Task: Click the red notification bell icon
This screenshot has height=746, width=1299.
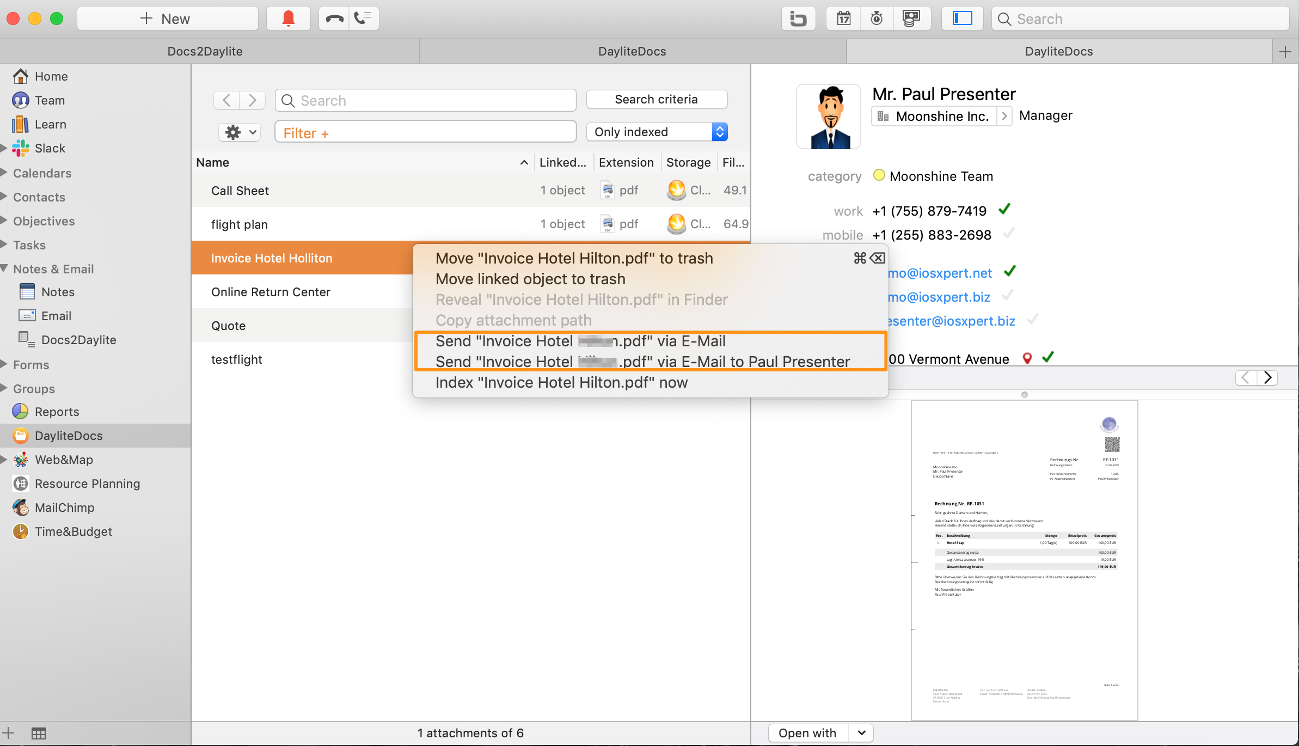Action: [x=289, y=19]
